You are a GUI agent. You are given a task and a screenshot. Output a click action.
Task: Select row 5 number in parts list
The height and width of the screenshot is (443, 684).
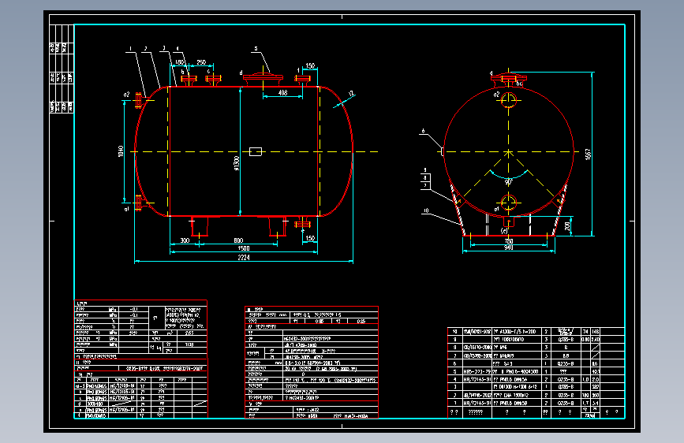[x=454, y=371]
